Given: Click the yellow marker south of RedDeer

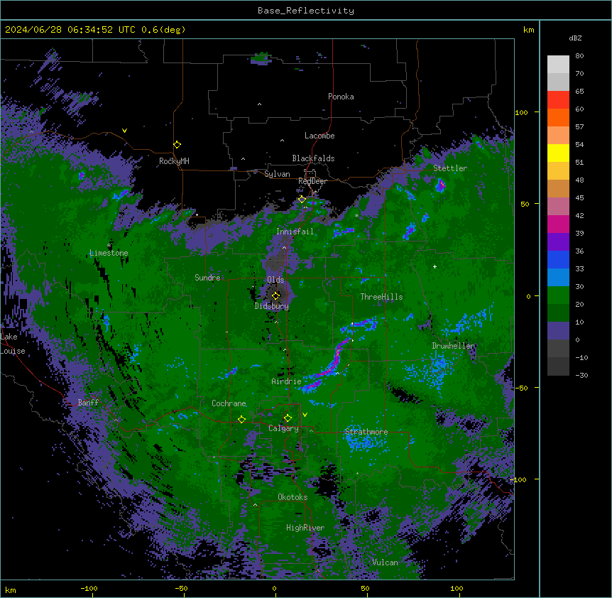Looking at the screenshot, I should [x=302, y=200].
